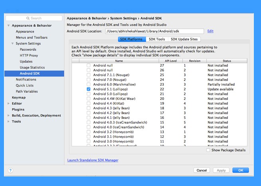Click the Apply button
The width and height of the screenshot is (261, 186).
click(x=221, y=170)
